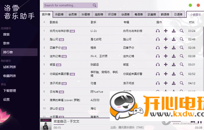Download the song 你笑起来真好看

point(173,74)
